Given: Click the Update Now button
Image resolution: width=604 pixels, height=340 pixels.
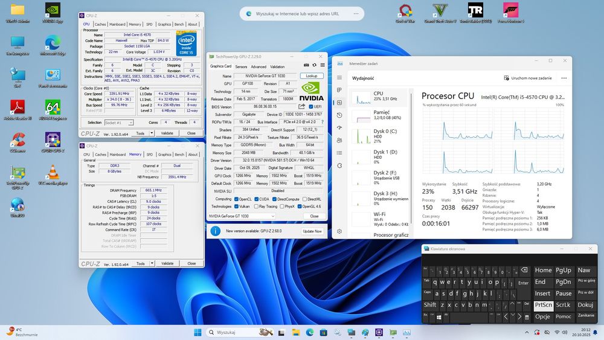Looking at the screenshot, I should point(312,231).
